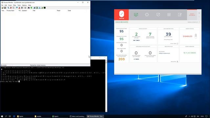The width and height of the screenshot is (210, 118).
Task: Clear the Process Monitor event display
Action: point(13,8)
